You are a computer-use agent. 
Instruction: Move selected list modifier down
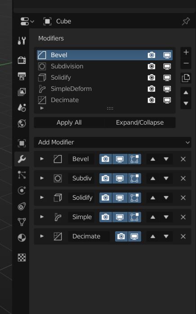[186, 103]
